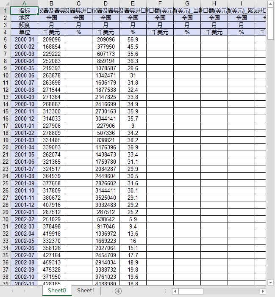Click cell with value 19.8
Image resolution: width=275 pixels, height=297 pixels.
pos(133,270)
